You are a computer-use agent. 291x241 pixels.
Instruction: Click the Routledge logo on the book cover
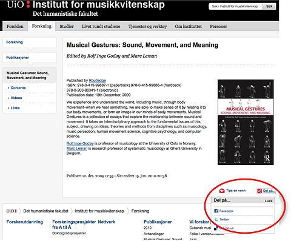click(x=267, y=158)
